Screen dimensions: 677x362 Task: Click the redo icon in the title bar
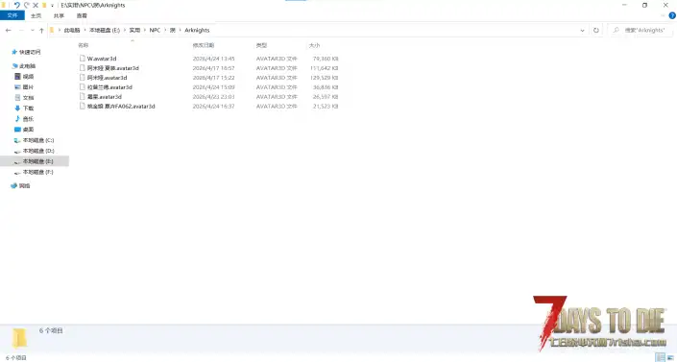click(x=26, y=5)
